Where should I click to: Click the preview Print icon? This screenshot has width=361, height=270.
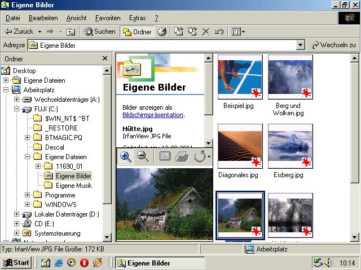[x=182, y=157]
